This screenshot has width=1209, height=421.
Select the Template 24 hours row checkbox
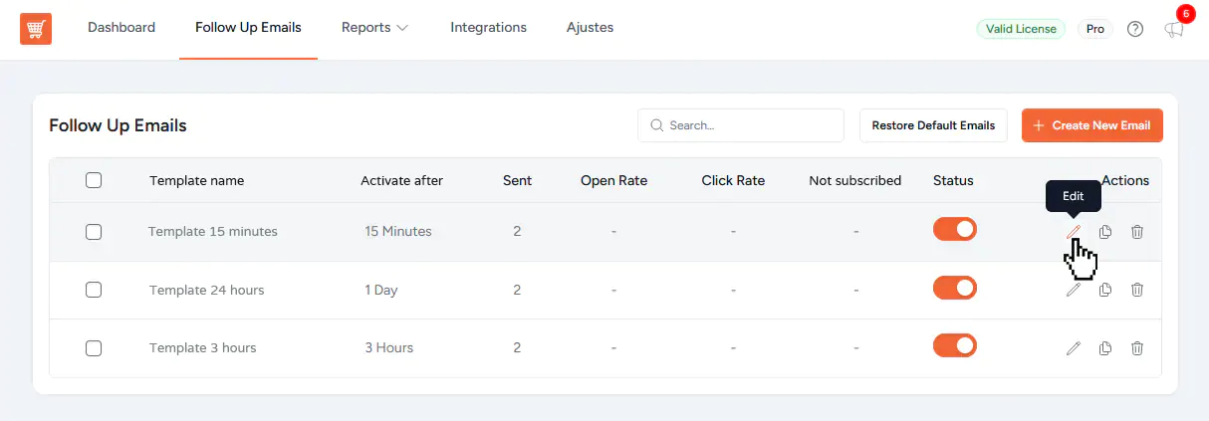point(94,290)
